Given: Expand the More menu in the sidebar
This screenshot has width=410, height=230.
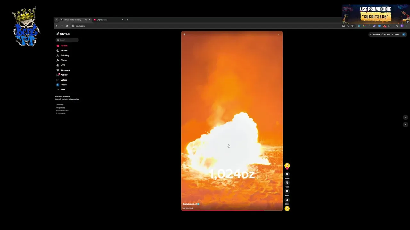Looking at the screenshot, I should tap(61, 89).
